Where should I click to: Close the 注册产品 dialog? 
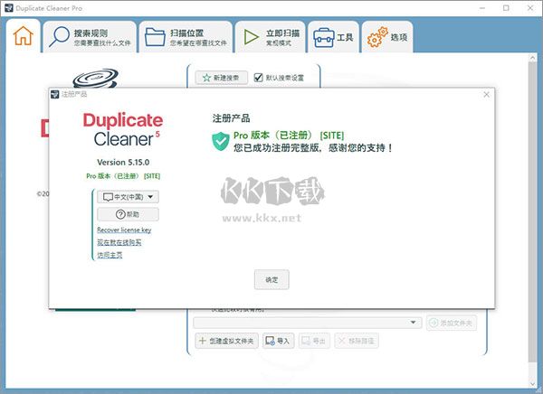pos(486,94)
